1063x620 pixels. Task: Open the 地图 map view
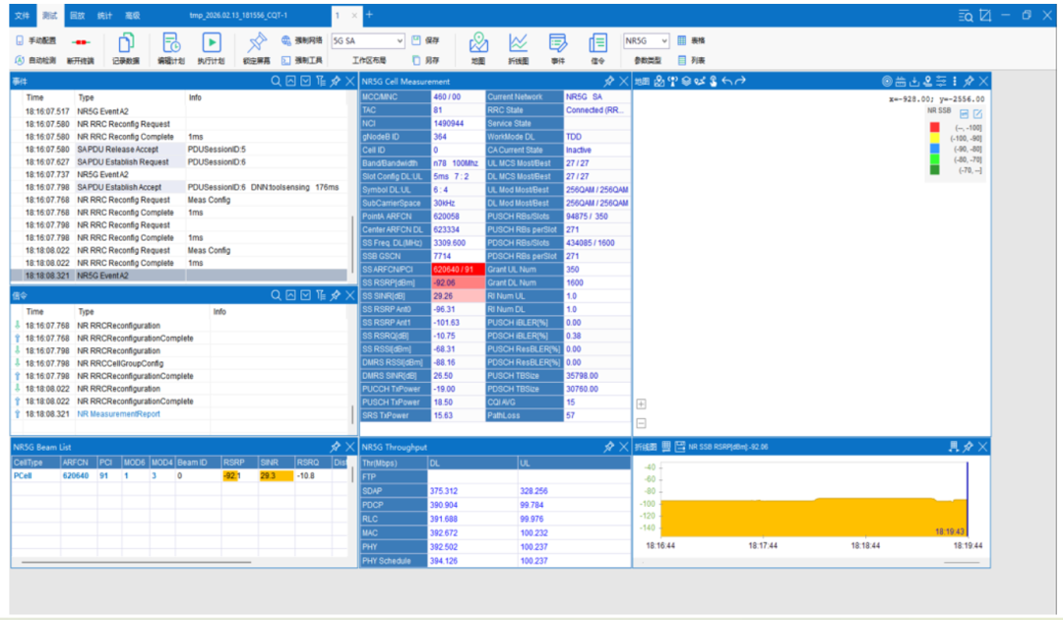[478, 49]
